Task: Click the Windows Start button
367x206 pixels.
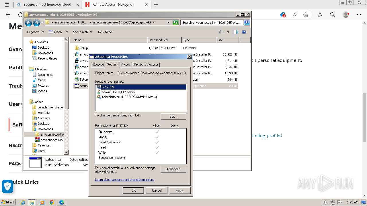Action: [x=8, y=202]
